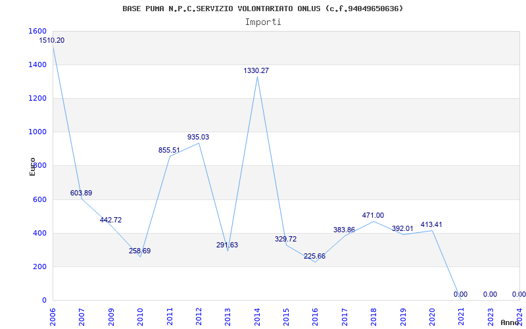The height and width of the screenshot is (329, 526).
Task: Select the 329.72 data label
Action: 286,239
